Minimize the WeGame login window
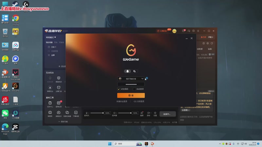 (x=186, y=39)
